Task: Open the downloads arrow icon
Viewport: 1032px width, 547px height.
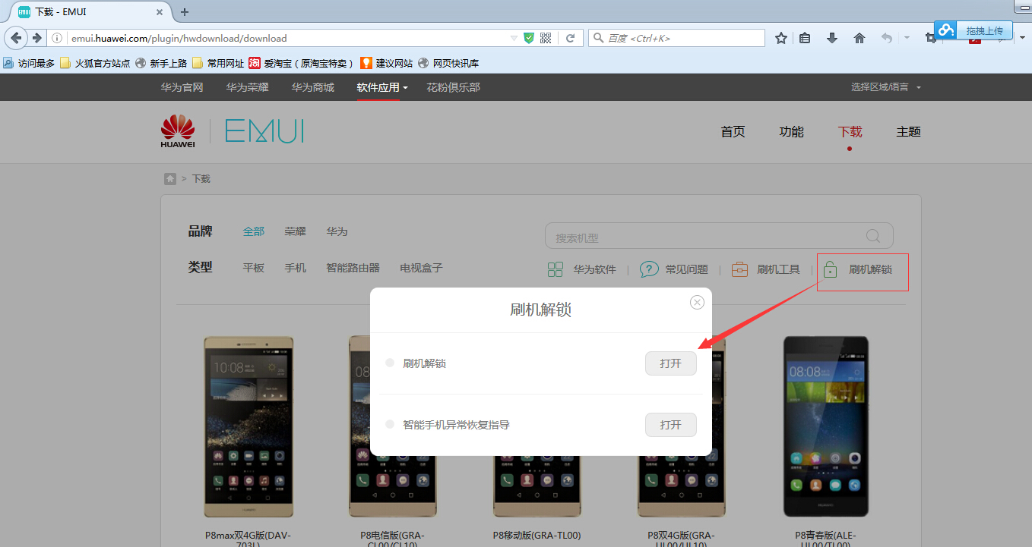Action: pyautogui.click(x=832, y=38)
